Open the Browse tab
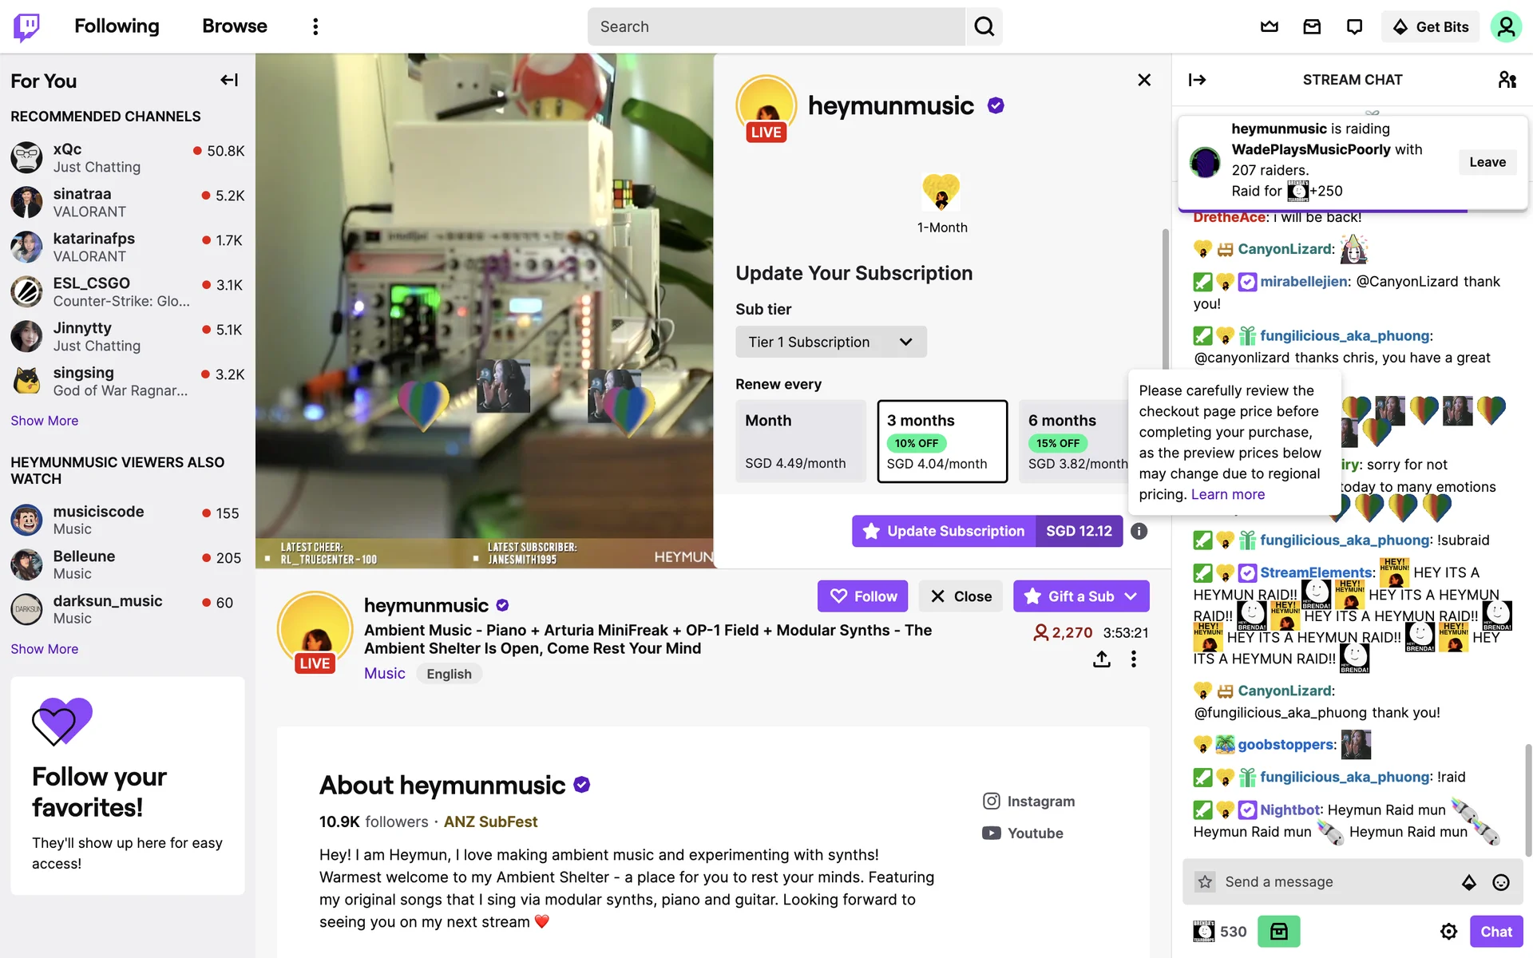Screen dimensions: 1533x958 [x=235, y=26]
